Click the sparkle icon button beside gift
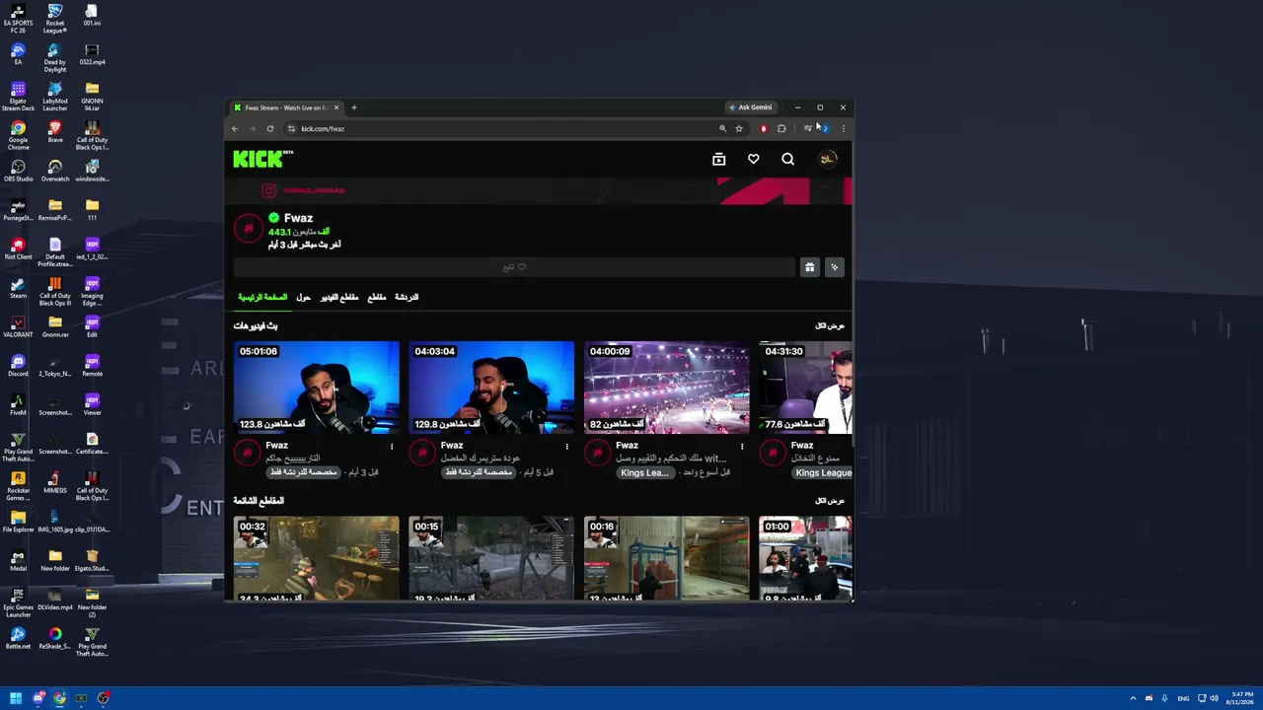1263x710 pixels. (x=834, y=267)
